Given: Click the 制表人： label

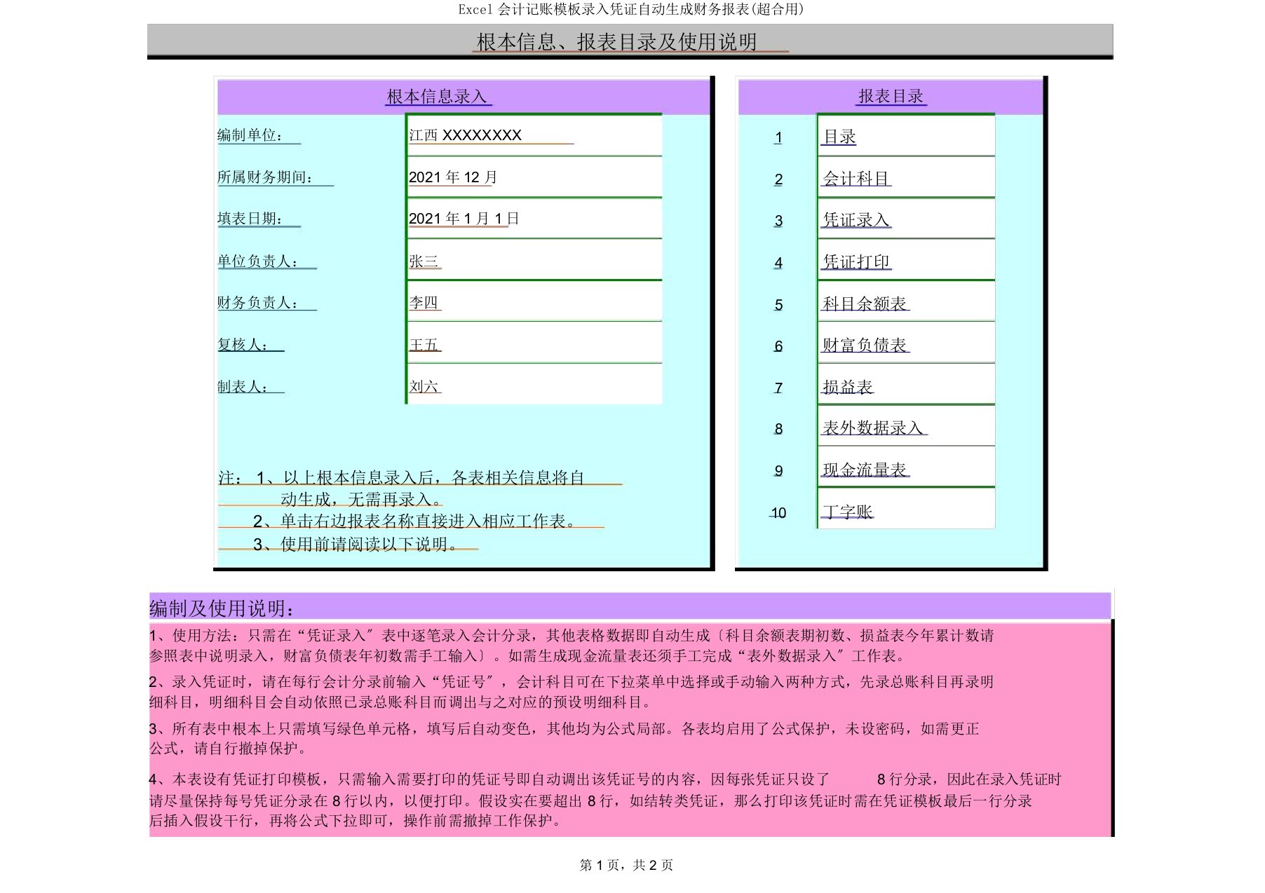Looking at the screenshot, I should pyautogui.click(x=243, y=387).
